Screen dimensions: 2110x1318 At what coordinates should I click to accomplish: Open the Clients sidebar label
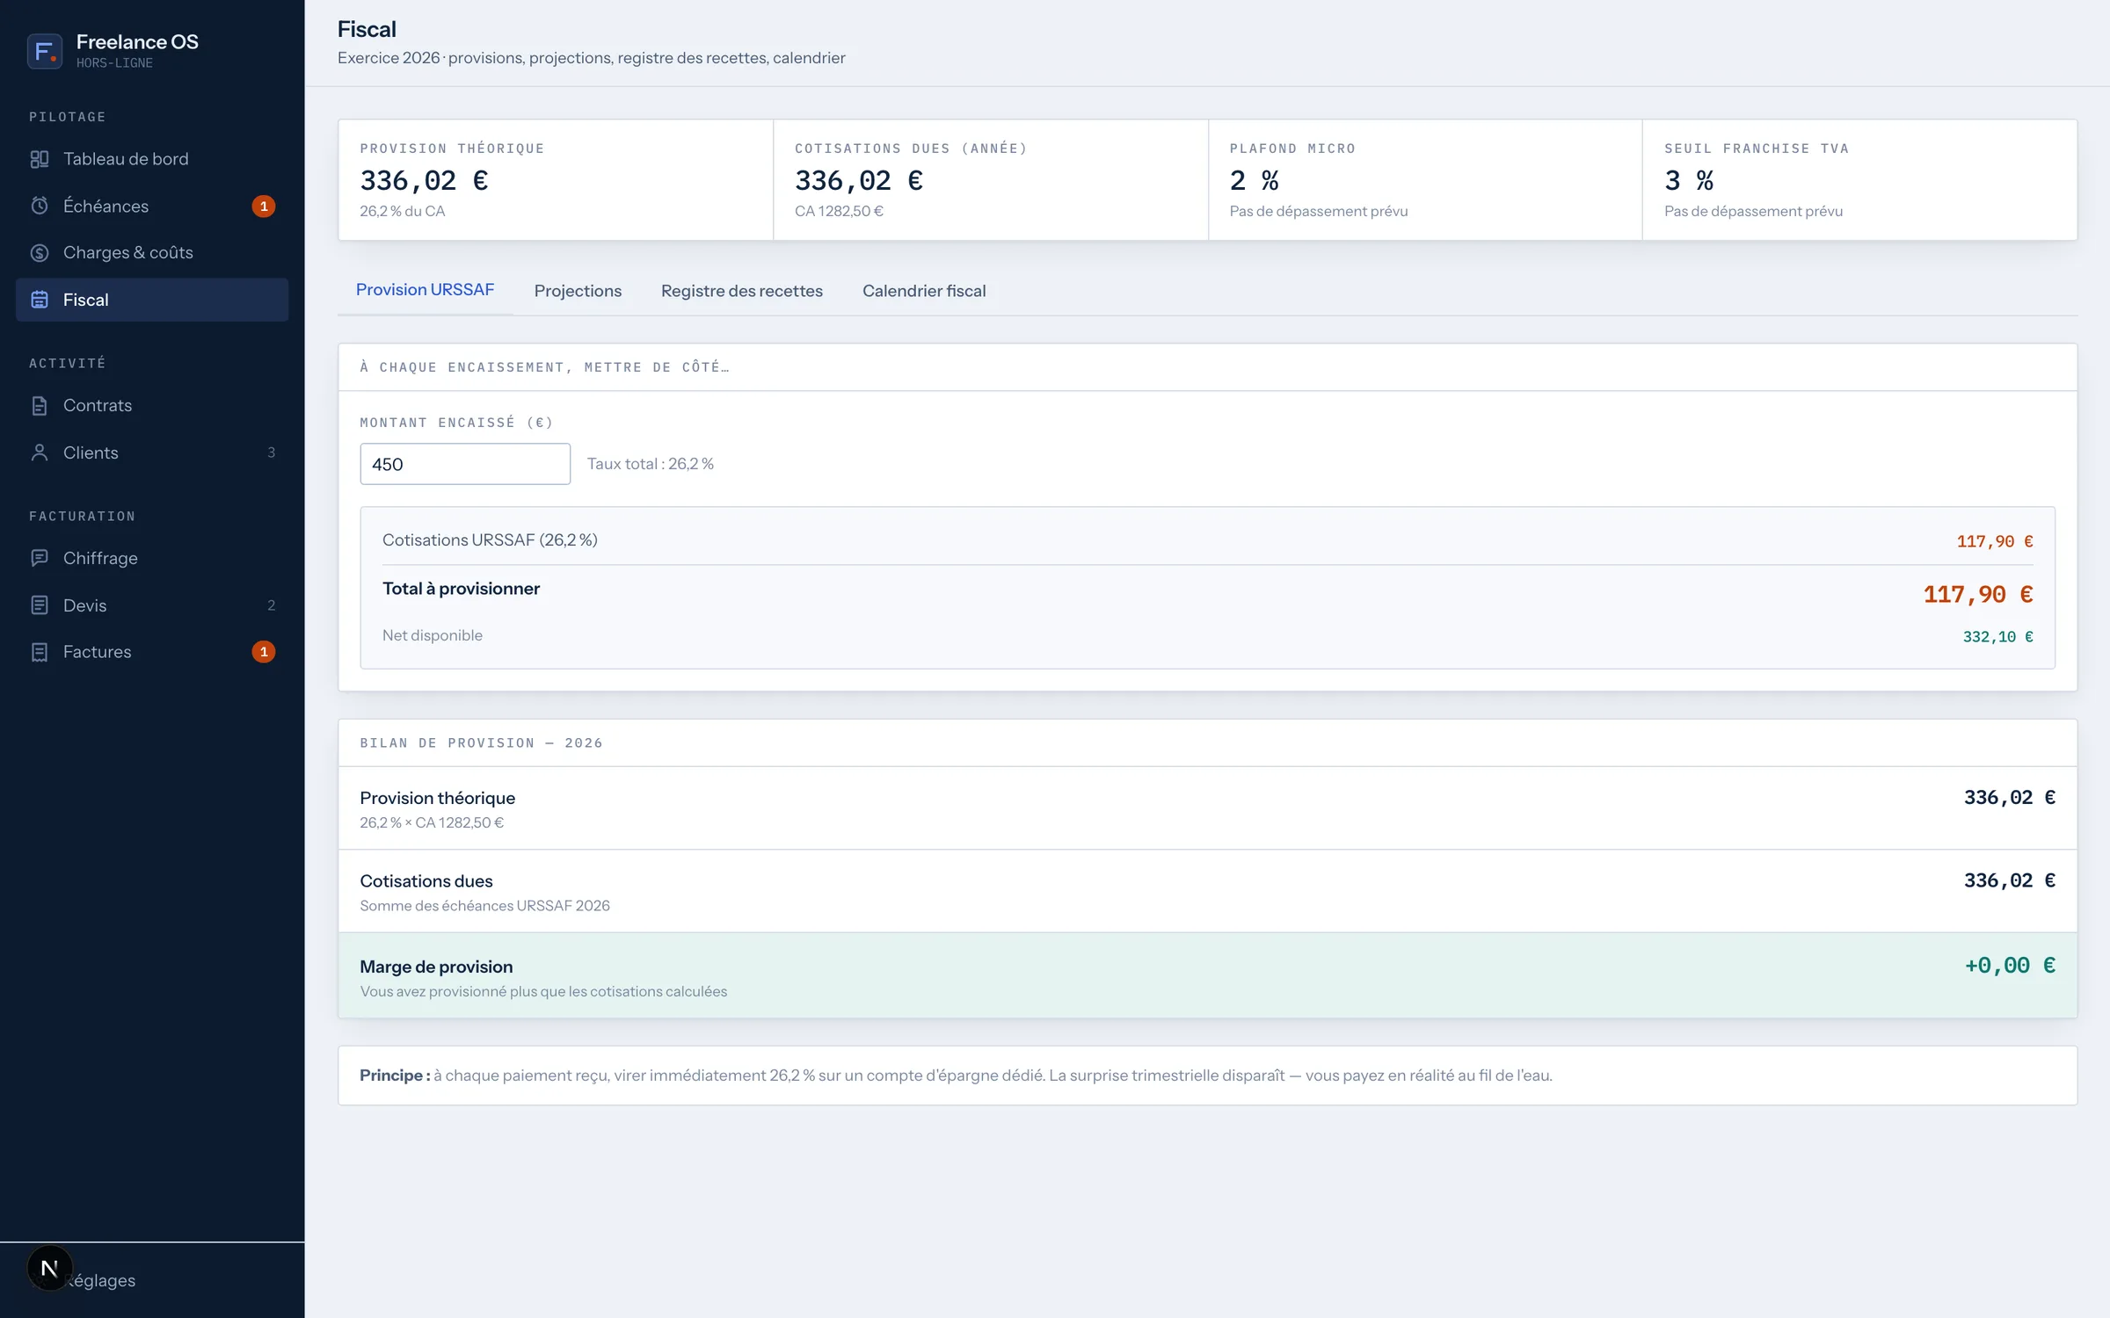point(91,453)
